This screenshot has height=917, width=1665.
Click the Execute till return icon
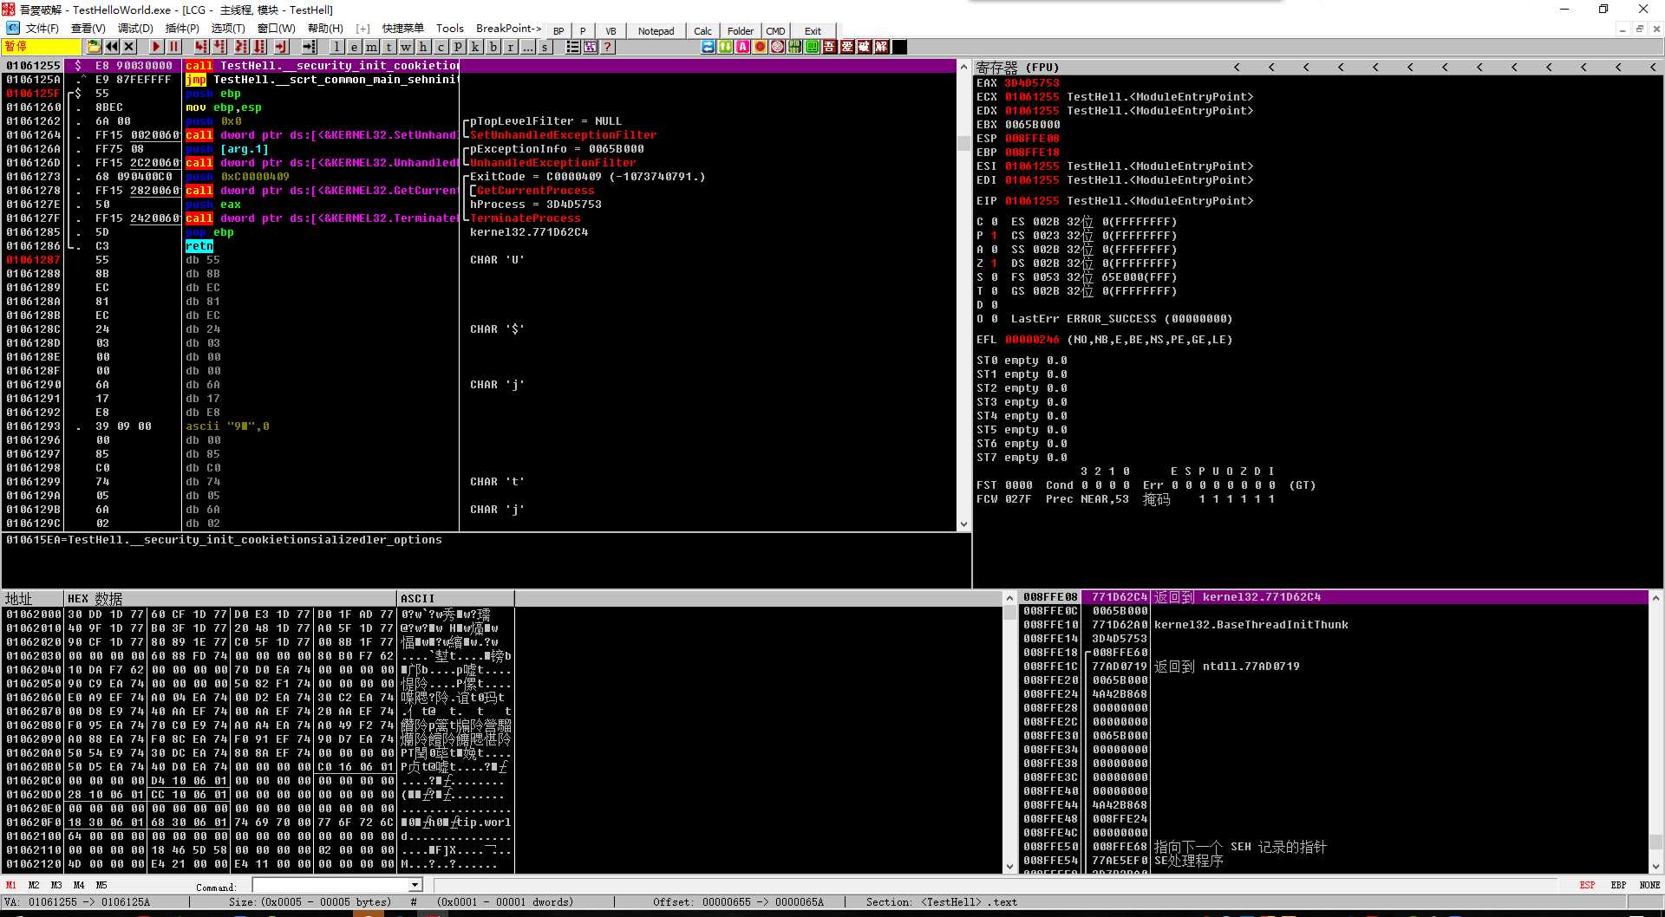[281, 47]
